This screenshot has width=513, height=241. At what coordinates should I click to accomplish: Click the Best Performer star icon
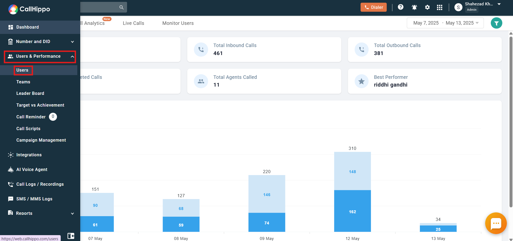pyautogui.click(x=361, y=81)
